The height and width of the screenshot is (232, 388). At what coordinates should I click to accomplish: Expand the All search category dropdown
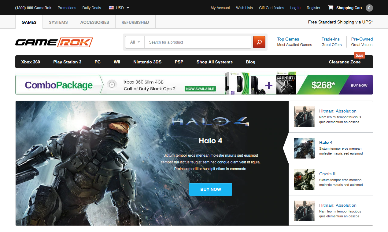tap(135, 42)
